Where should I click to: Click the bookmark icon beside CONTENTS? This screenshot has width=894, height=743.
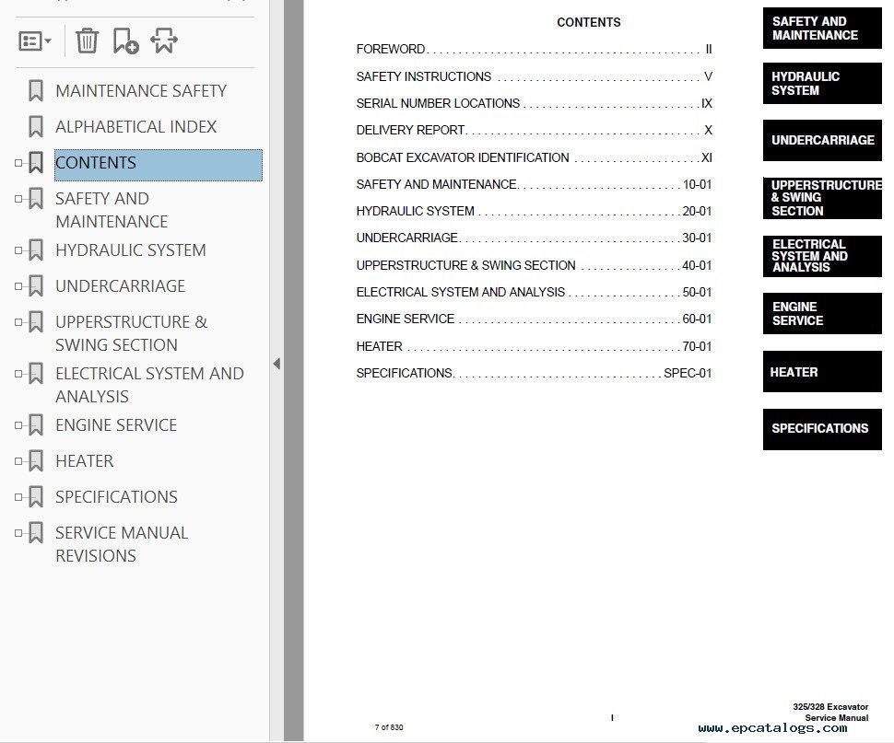coord(37,163)
